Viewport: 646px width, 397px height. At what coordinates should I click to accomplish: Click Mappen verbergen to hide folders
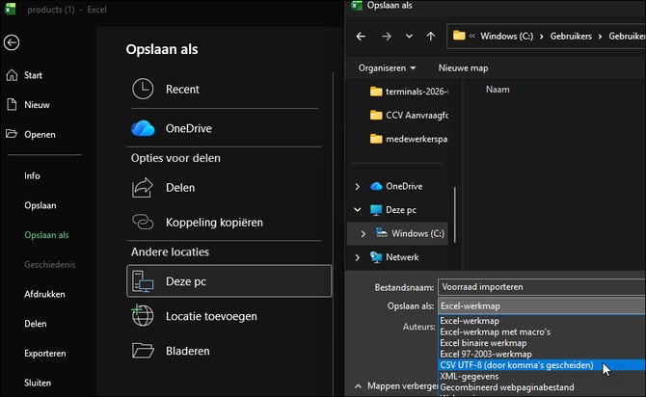(396, 385)
